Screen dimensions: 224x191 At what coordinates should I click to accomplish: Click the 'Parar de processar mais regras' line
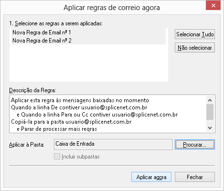(57, 129)
